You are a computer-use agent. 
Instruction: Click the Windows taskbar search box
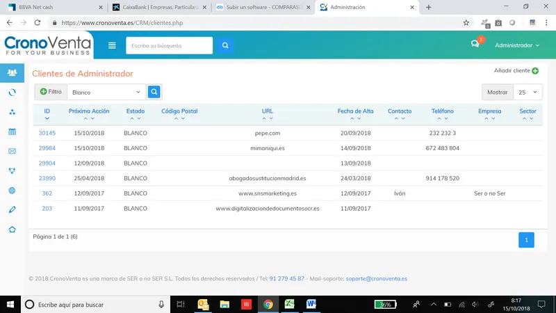(x=96, y=304)
